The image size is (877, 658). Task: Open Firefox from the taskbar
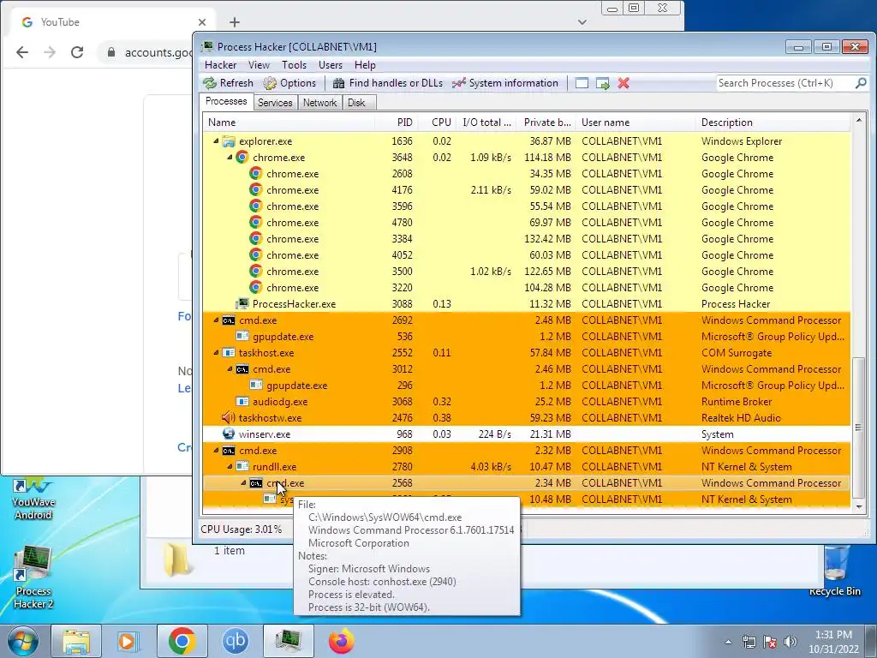pyautogui.click(x=341, y=641)
